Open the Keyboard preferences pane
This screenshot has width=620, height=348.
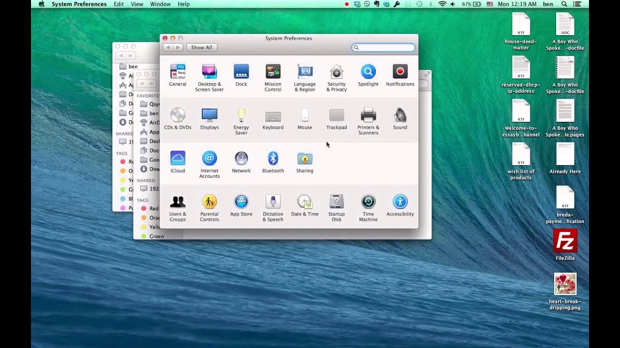(x=273, y=119)
